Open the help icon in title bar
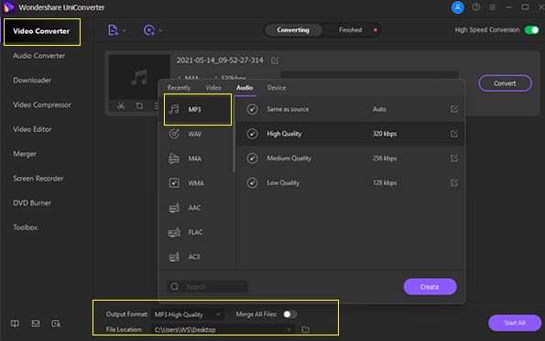This screenshot has width=545, height=341. 475,7
